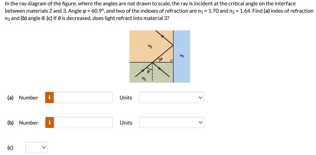Click the orange info icon for part (a)
This screenshot has width=316, height=155.
pos(50,98)
